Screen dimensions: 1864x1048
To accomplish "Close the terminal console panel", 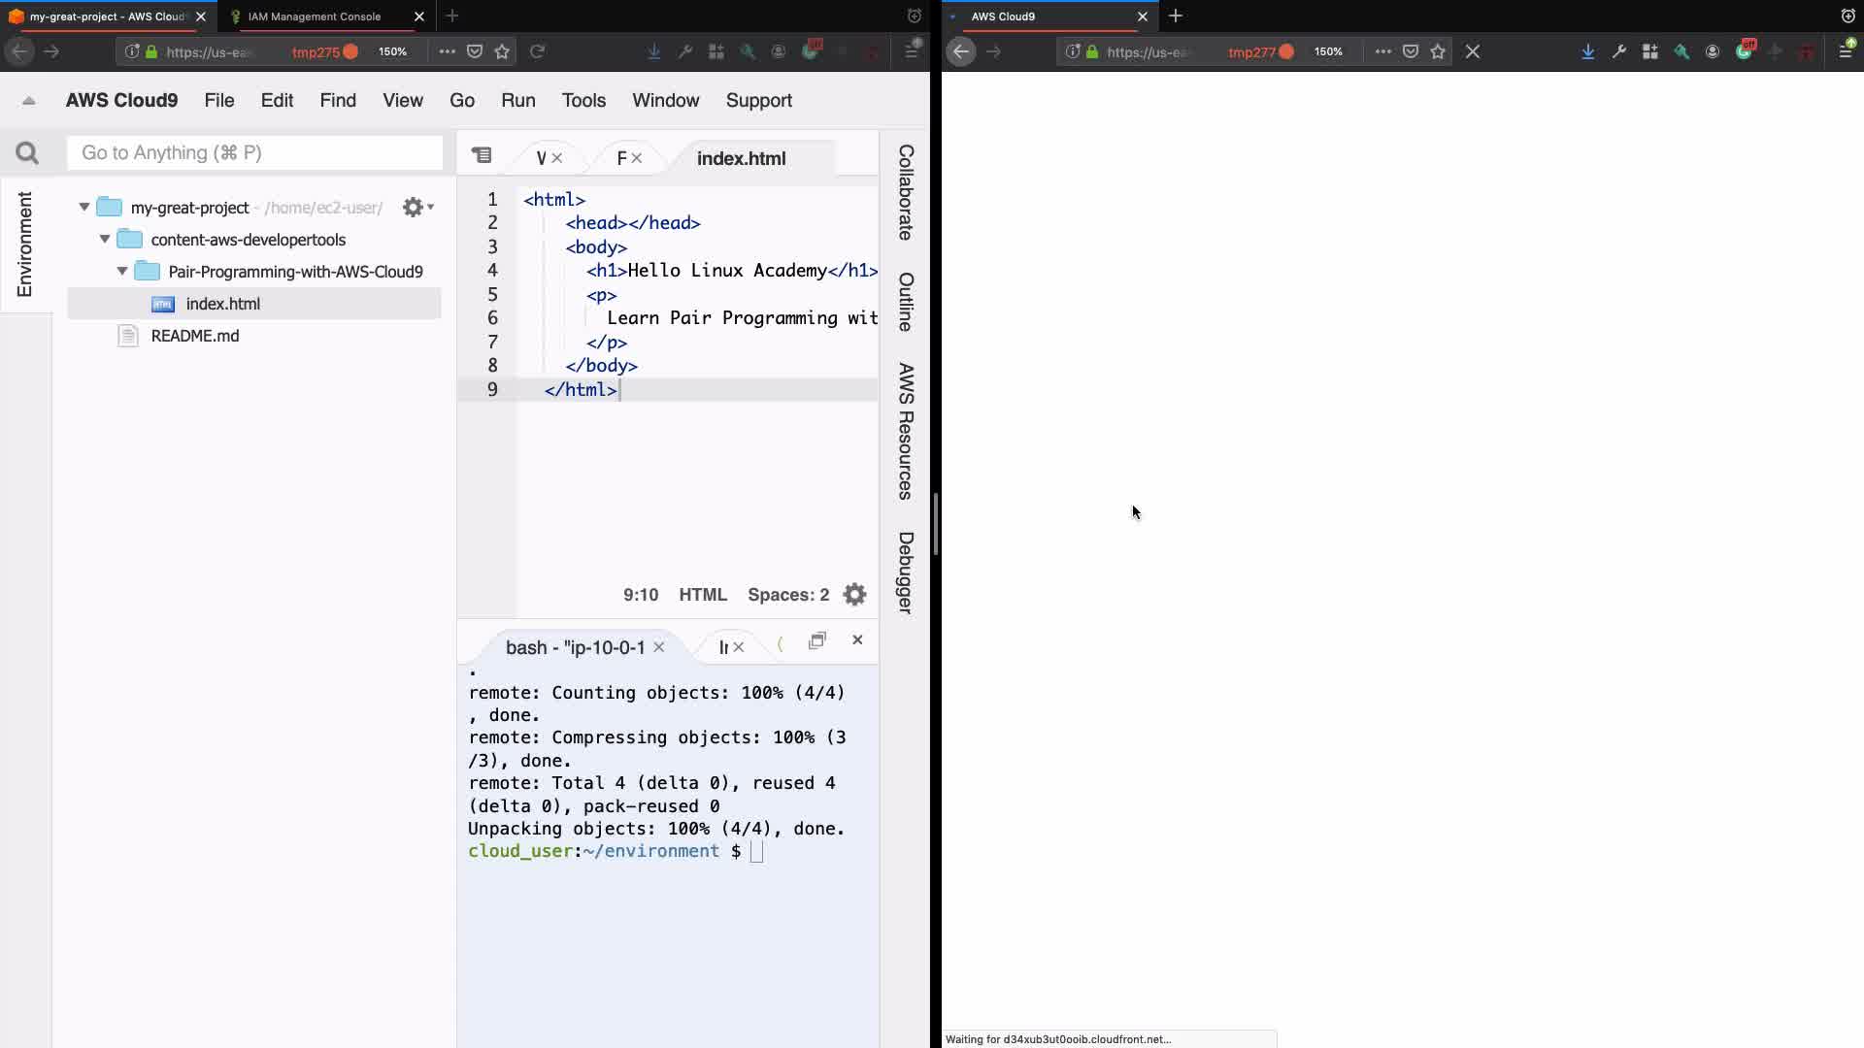I will [x=857, y=640].
